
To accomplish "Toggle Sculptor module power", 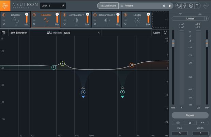I will [x=4, y=15].
